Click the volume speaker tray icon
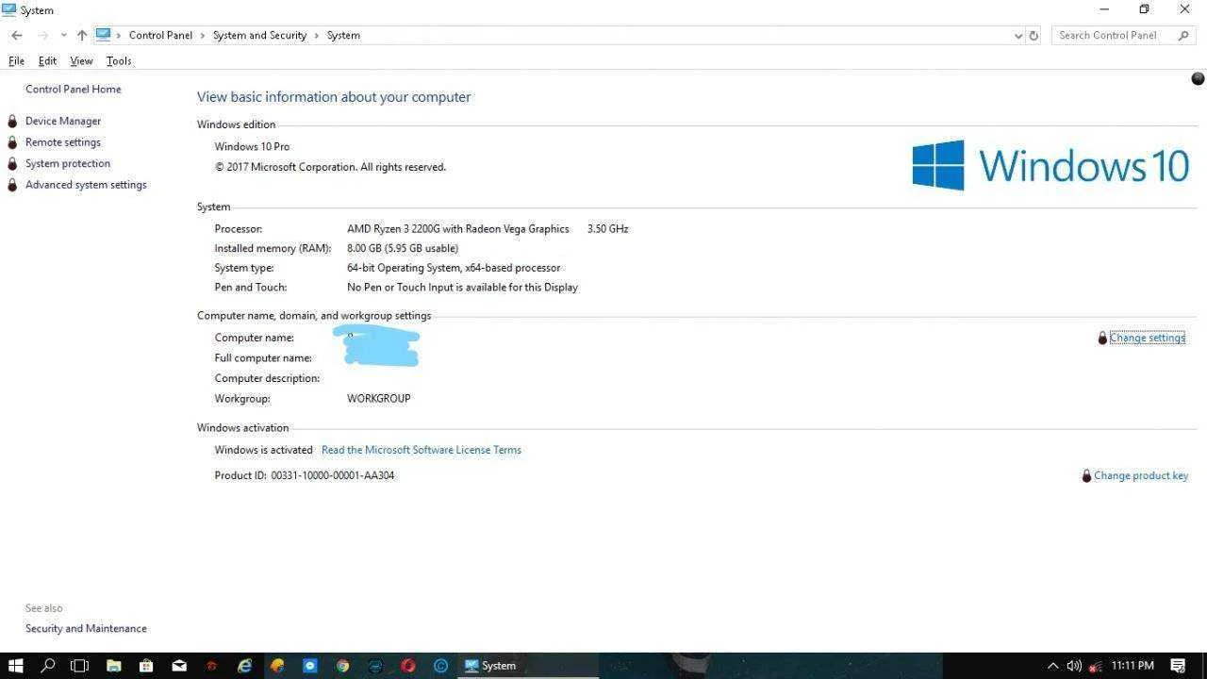 point(1074,666)
